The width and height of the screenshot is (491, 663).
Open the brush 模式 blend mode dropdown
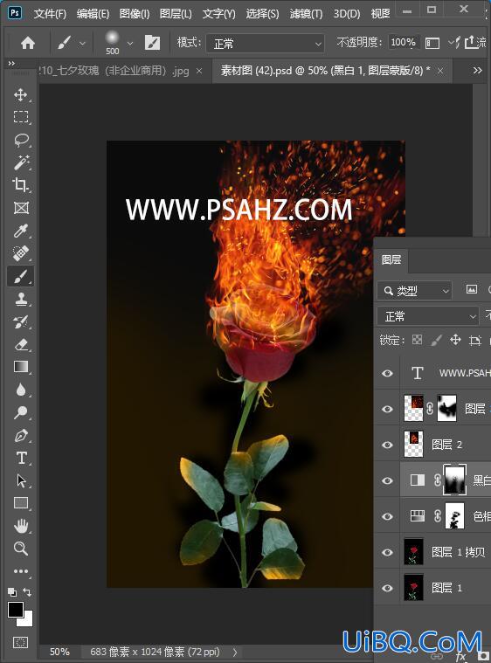(x=266, y=44)
